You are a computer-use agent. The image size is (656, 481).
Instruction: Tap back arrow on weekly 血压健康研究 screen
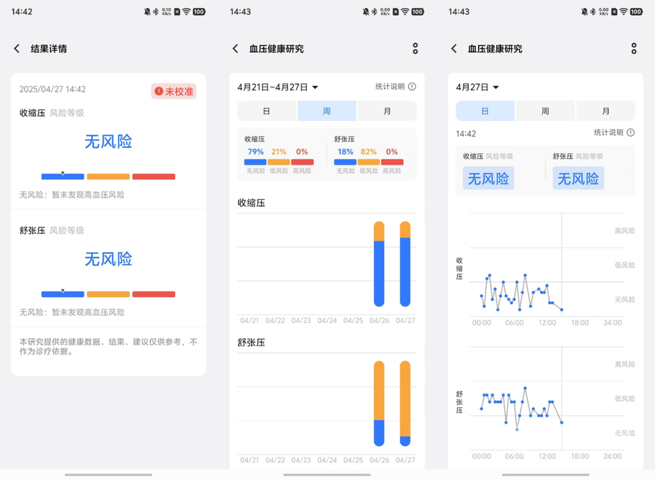pos(235,49)
